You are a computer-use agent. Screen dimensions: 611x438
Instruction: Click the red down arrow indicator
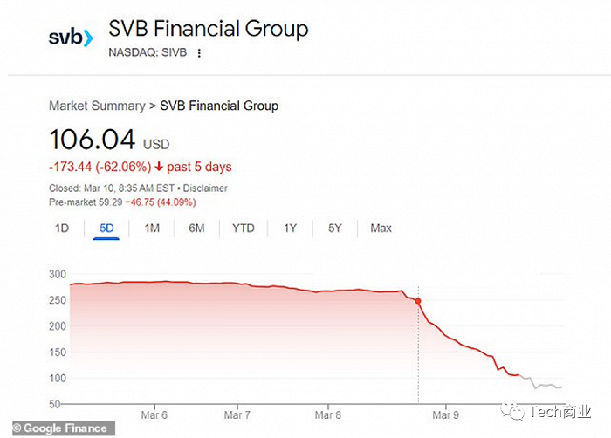coord(160,167)
